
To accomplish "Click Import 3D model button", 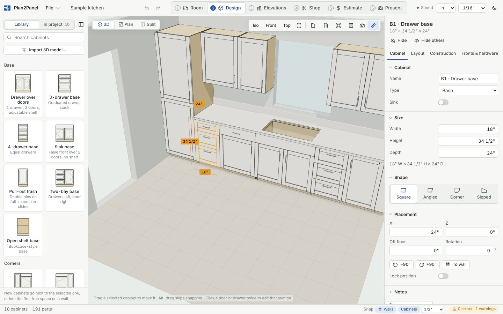I will [44, 50].
